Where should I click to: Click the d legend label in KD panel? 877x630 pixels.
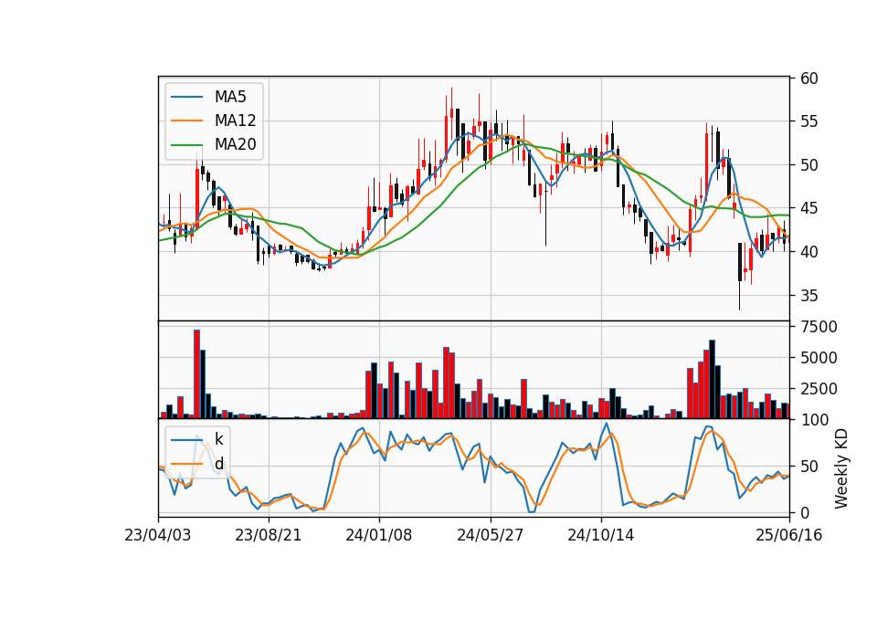218,464
